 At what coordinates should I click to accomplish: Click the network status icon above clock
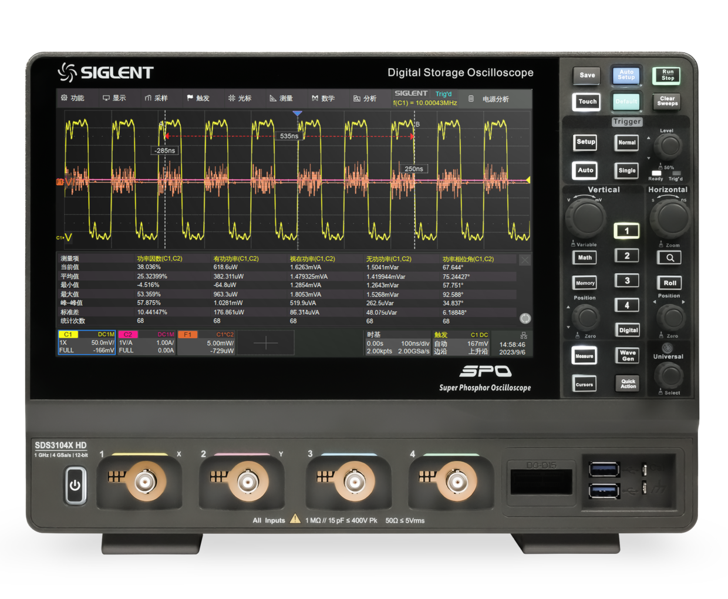pos(524,335)
